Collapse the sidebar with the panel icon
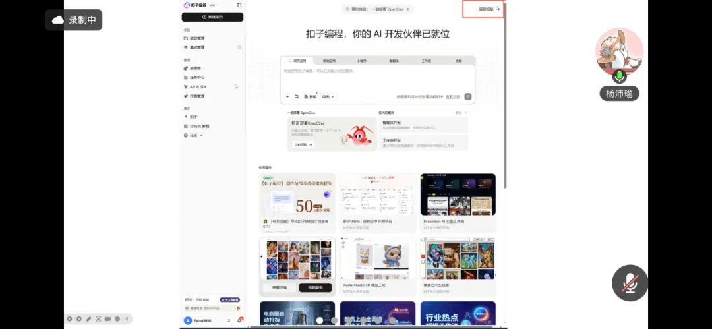Image resolution: width=712 pixels, height=329 pixels. tap(239, 5)
